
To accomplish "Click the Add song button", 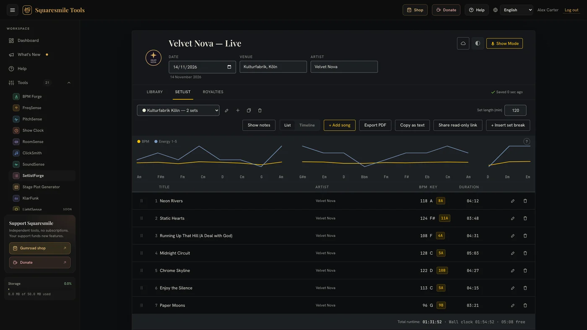I will 340,125.
